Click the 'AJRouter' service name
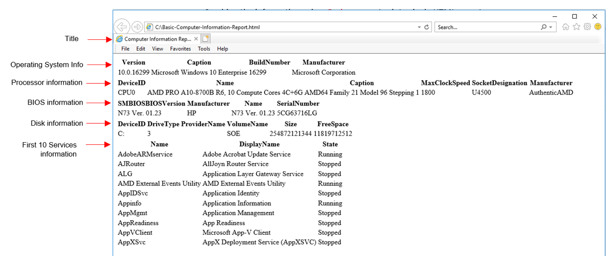Viewport: 615px width, 256px height. click(x=131, y=164)
